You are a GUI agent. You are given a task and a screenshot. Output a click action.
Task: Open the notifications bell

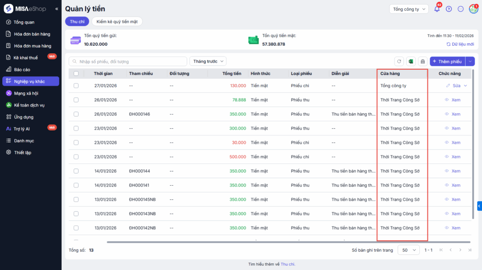pos(437,9)
